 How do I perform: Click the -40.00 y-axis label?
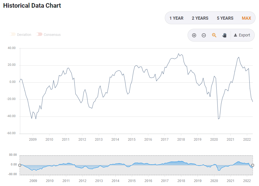[x=11, y=116]
